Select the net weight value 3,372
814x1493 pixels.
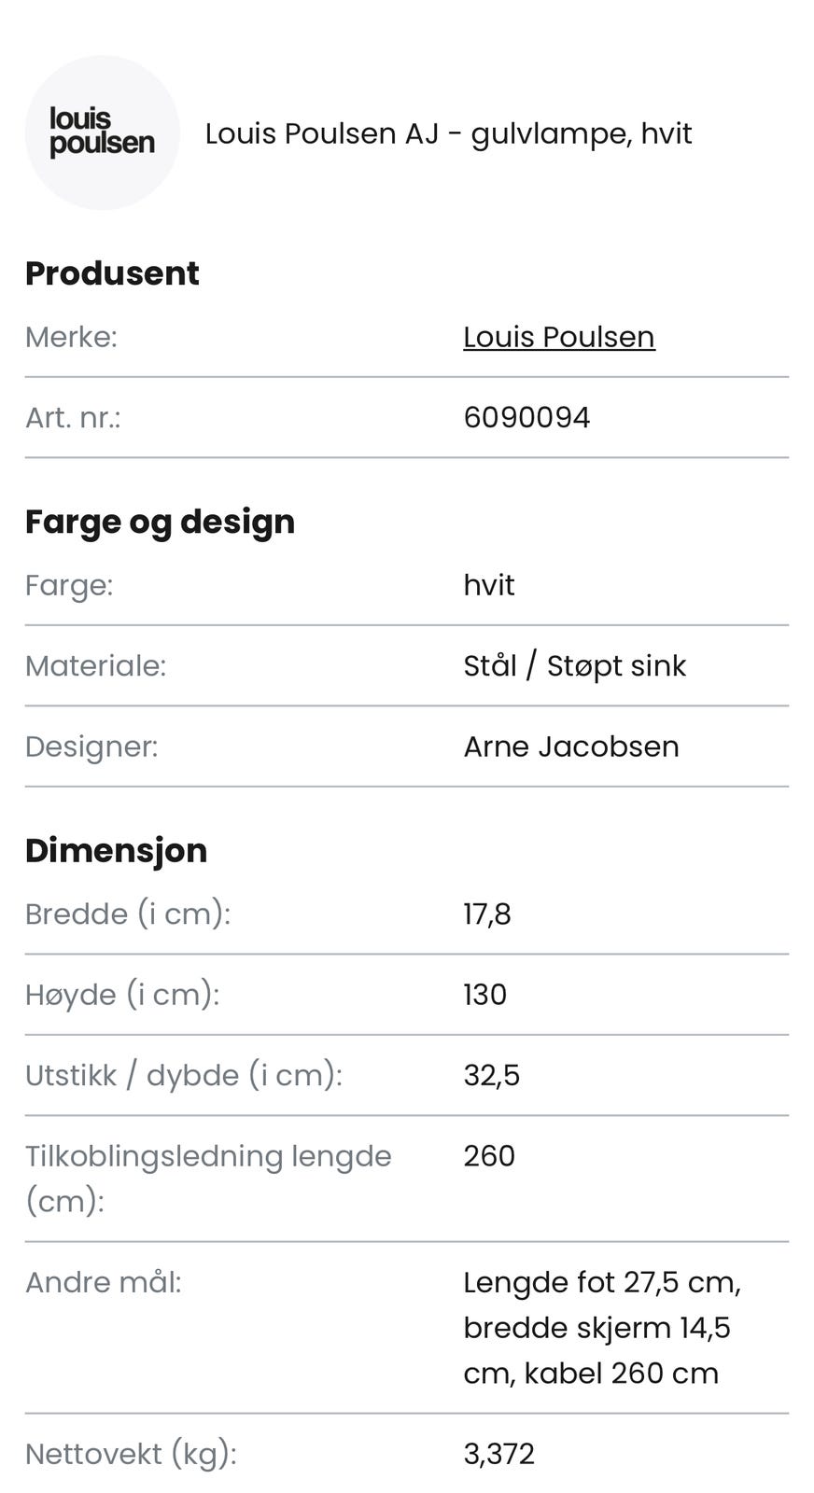point(498,1454)
